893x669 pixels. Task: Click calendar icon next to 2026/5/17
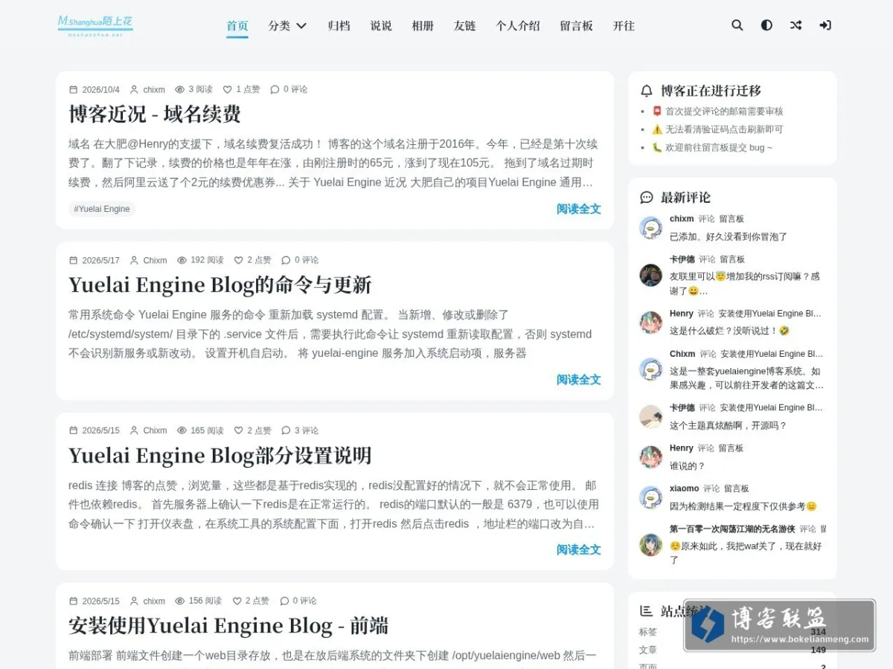click(73, 260)
